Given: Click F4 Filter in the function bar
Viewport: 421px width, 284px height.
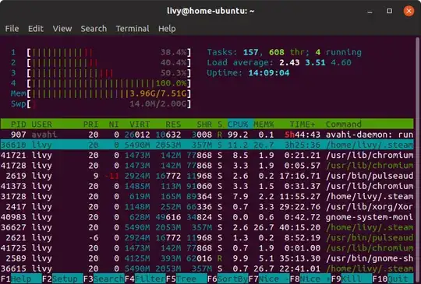Looking at the screenshot, I should point(145,279).
